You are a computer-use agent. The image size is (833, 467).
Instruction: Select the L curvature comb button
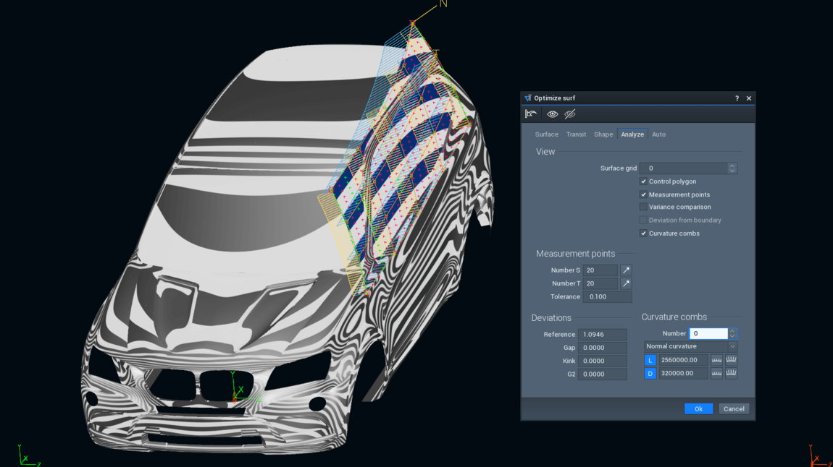click(650, 360)
